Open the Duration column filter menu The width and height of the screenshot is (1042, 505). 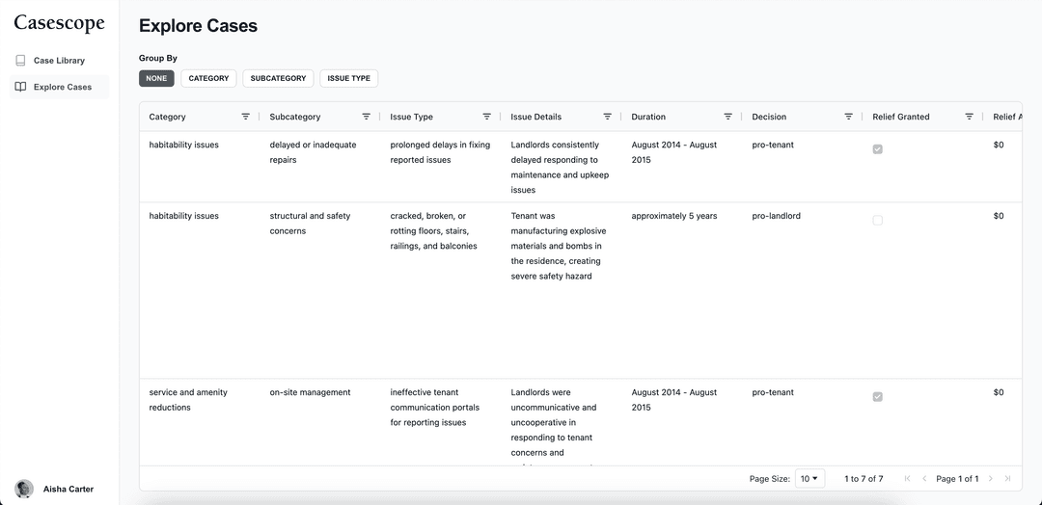tap(727, 117)
